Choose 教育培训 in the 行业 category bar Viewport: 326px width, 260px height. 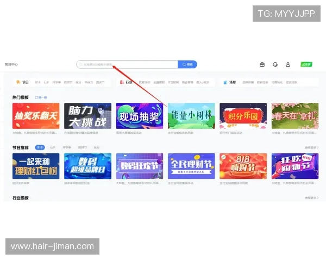pos(145,82)
